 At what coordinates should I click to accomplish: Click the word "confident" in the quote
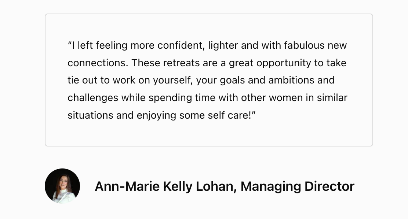[x=181, y=45]
